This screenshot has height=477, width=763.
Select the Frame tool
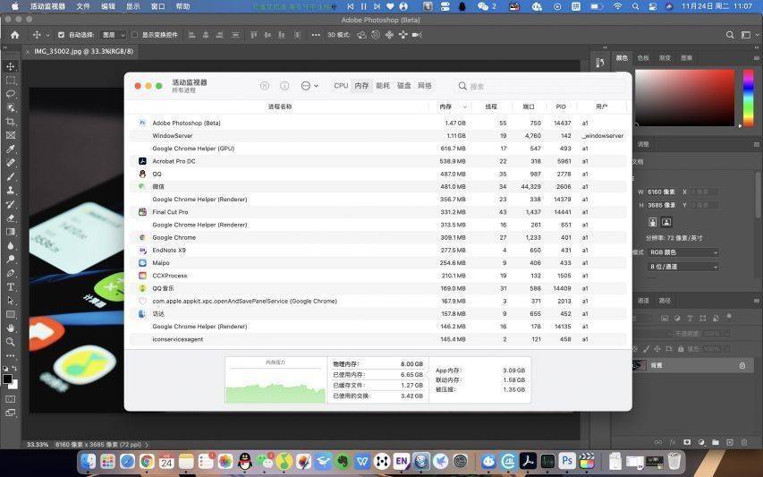click(x=10, y=135)
